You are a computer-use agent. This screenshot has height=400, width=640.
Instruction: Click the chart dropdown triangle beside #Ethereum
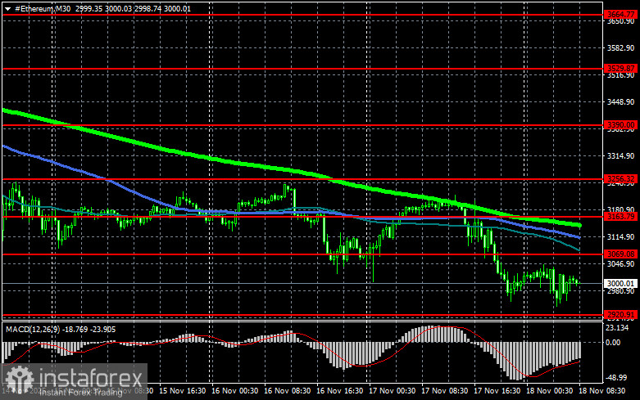pos(7,8)
